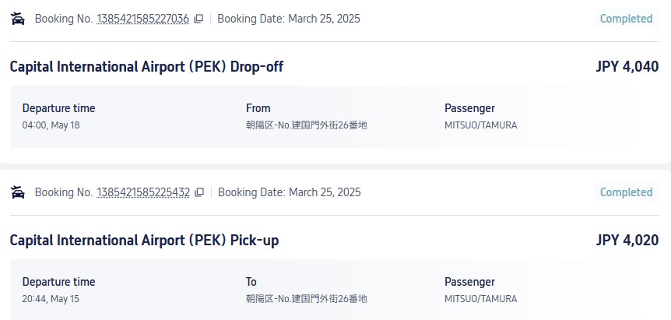Click the car icon of the pick-up booking
Image resolution: width=671 pixels, height=320 pixels.
[18, 192]
